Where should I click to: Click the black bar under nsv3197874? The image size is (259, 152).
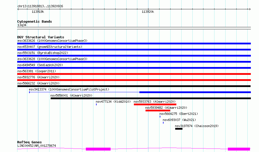click(x=179, y=129)
